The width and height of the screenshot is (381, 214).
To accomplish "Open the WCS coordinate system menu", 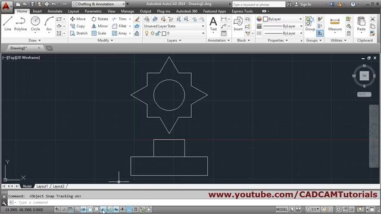I will click(x=364, y=94).
